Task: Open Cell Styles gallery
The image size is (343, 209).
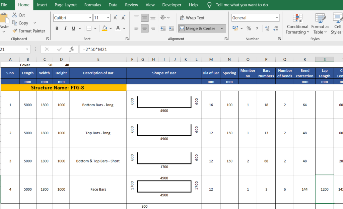Action: [337, 23]
